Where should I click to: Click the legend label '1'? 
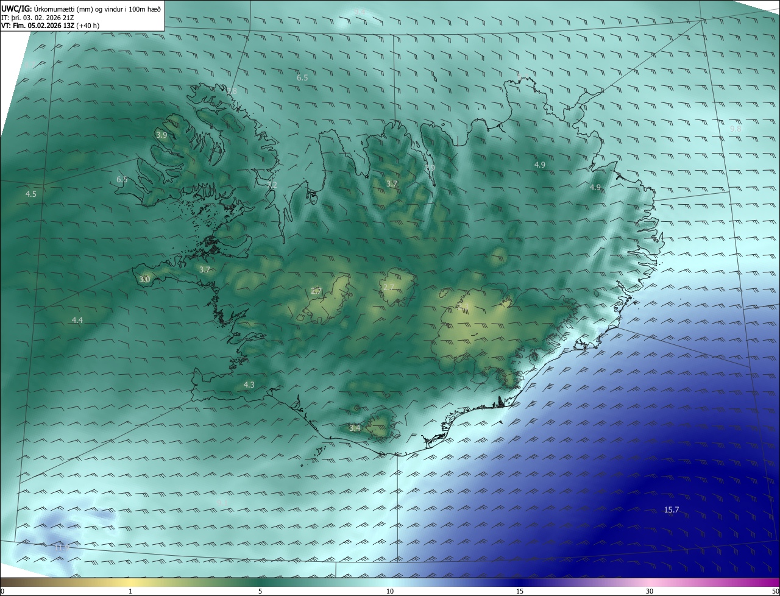(131, 591)
